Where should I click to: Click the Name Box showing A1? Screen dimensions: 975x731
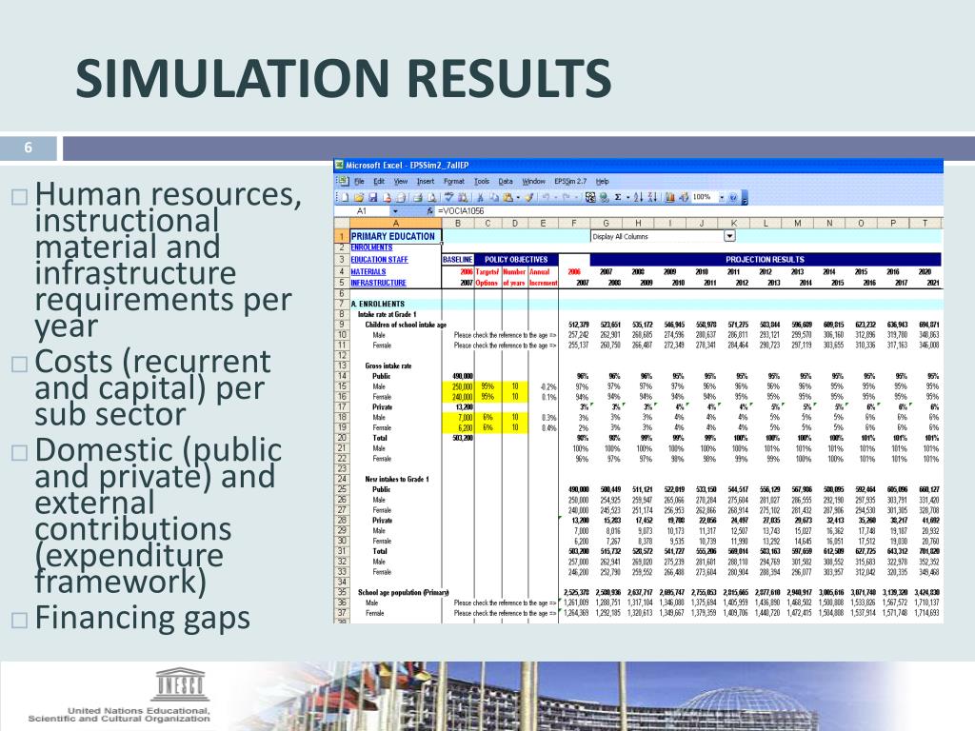click(362, 211)
